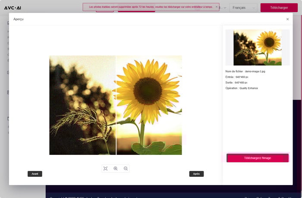
Task: Click the Télécharger button in the header
Action: click(279, 8)
